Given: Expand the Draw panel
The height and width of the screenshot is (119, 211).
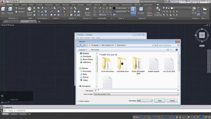Looking at the screenshot, I should click(56, 18).
